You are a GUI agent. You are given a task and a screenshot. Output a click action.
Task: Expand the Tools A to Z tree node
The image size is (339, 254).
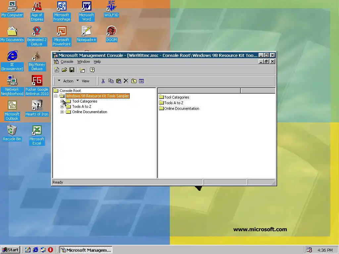(62, 106)
